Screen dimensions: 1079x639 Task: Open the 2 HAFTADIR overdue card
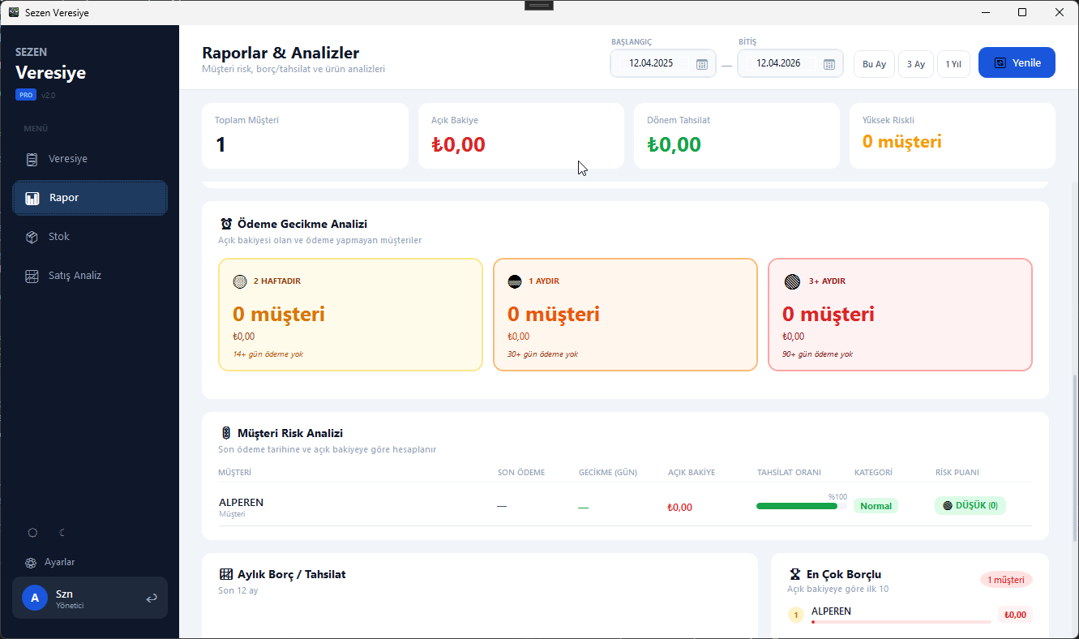350,315
